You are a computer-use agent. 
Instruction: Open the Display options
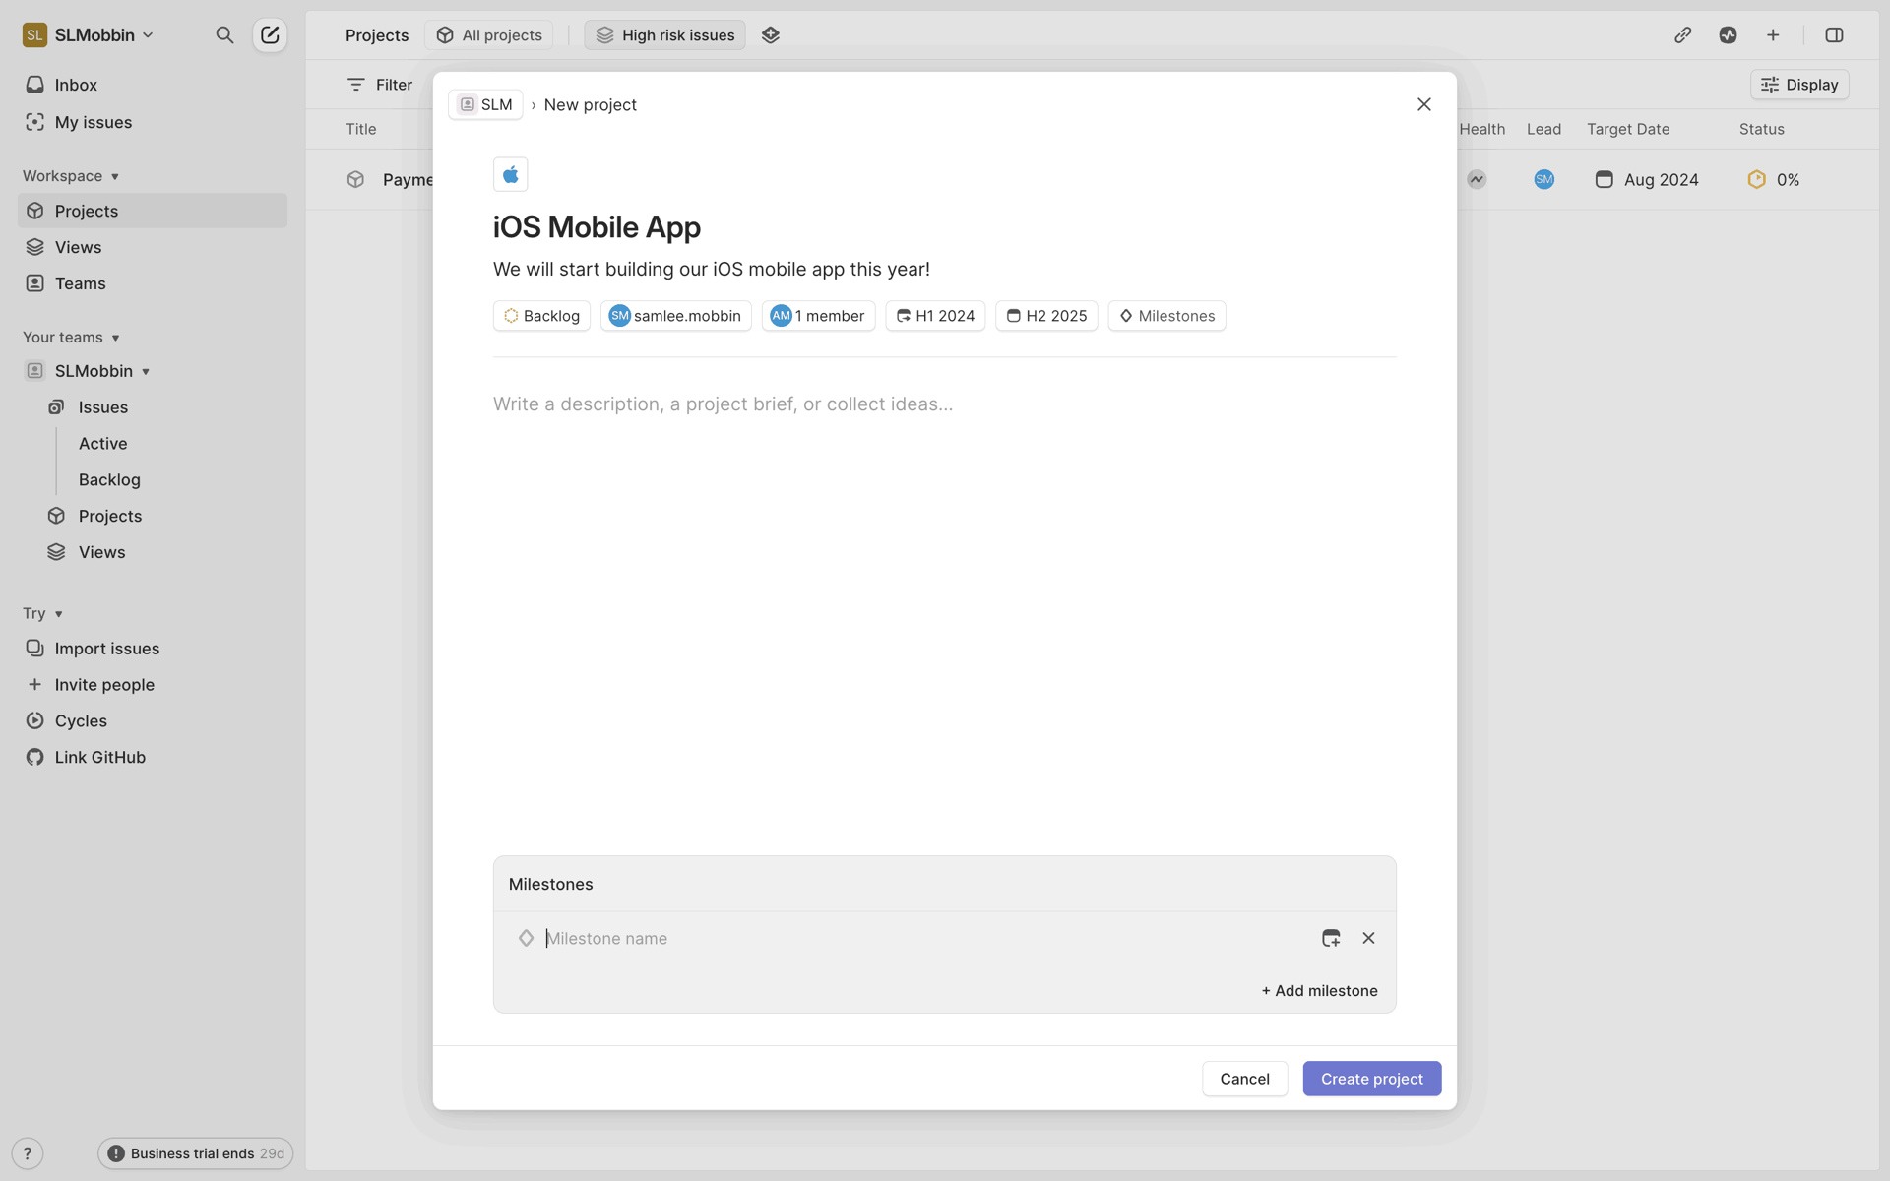(x=1799, y=85)
